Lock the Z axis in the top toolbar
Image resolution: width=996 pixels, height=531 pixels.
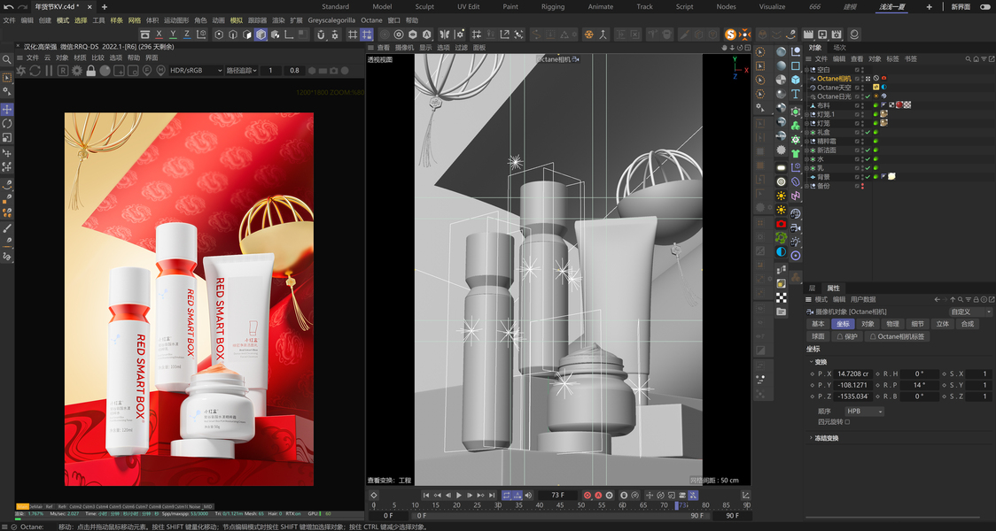tap(187, 35)
